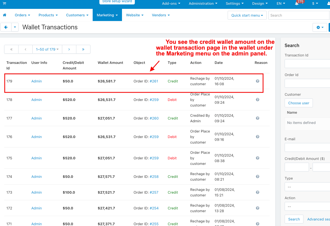Image resolution: width=330 pixels, height=226 pixels.
Task: Click the home icon in navigation bar
Action: point(4,15)
